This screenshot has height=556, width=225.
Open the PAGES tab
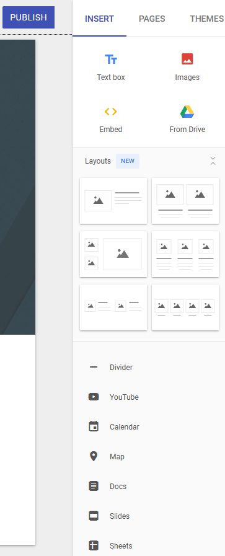point(152,19)
